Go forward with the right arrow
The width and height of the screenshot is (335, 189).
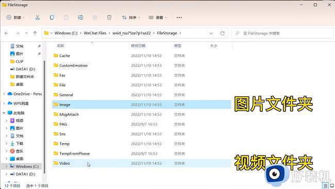point(18,33)
